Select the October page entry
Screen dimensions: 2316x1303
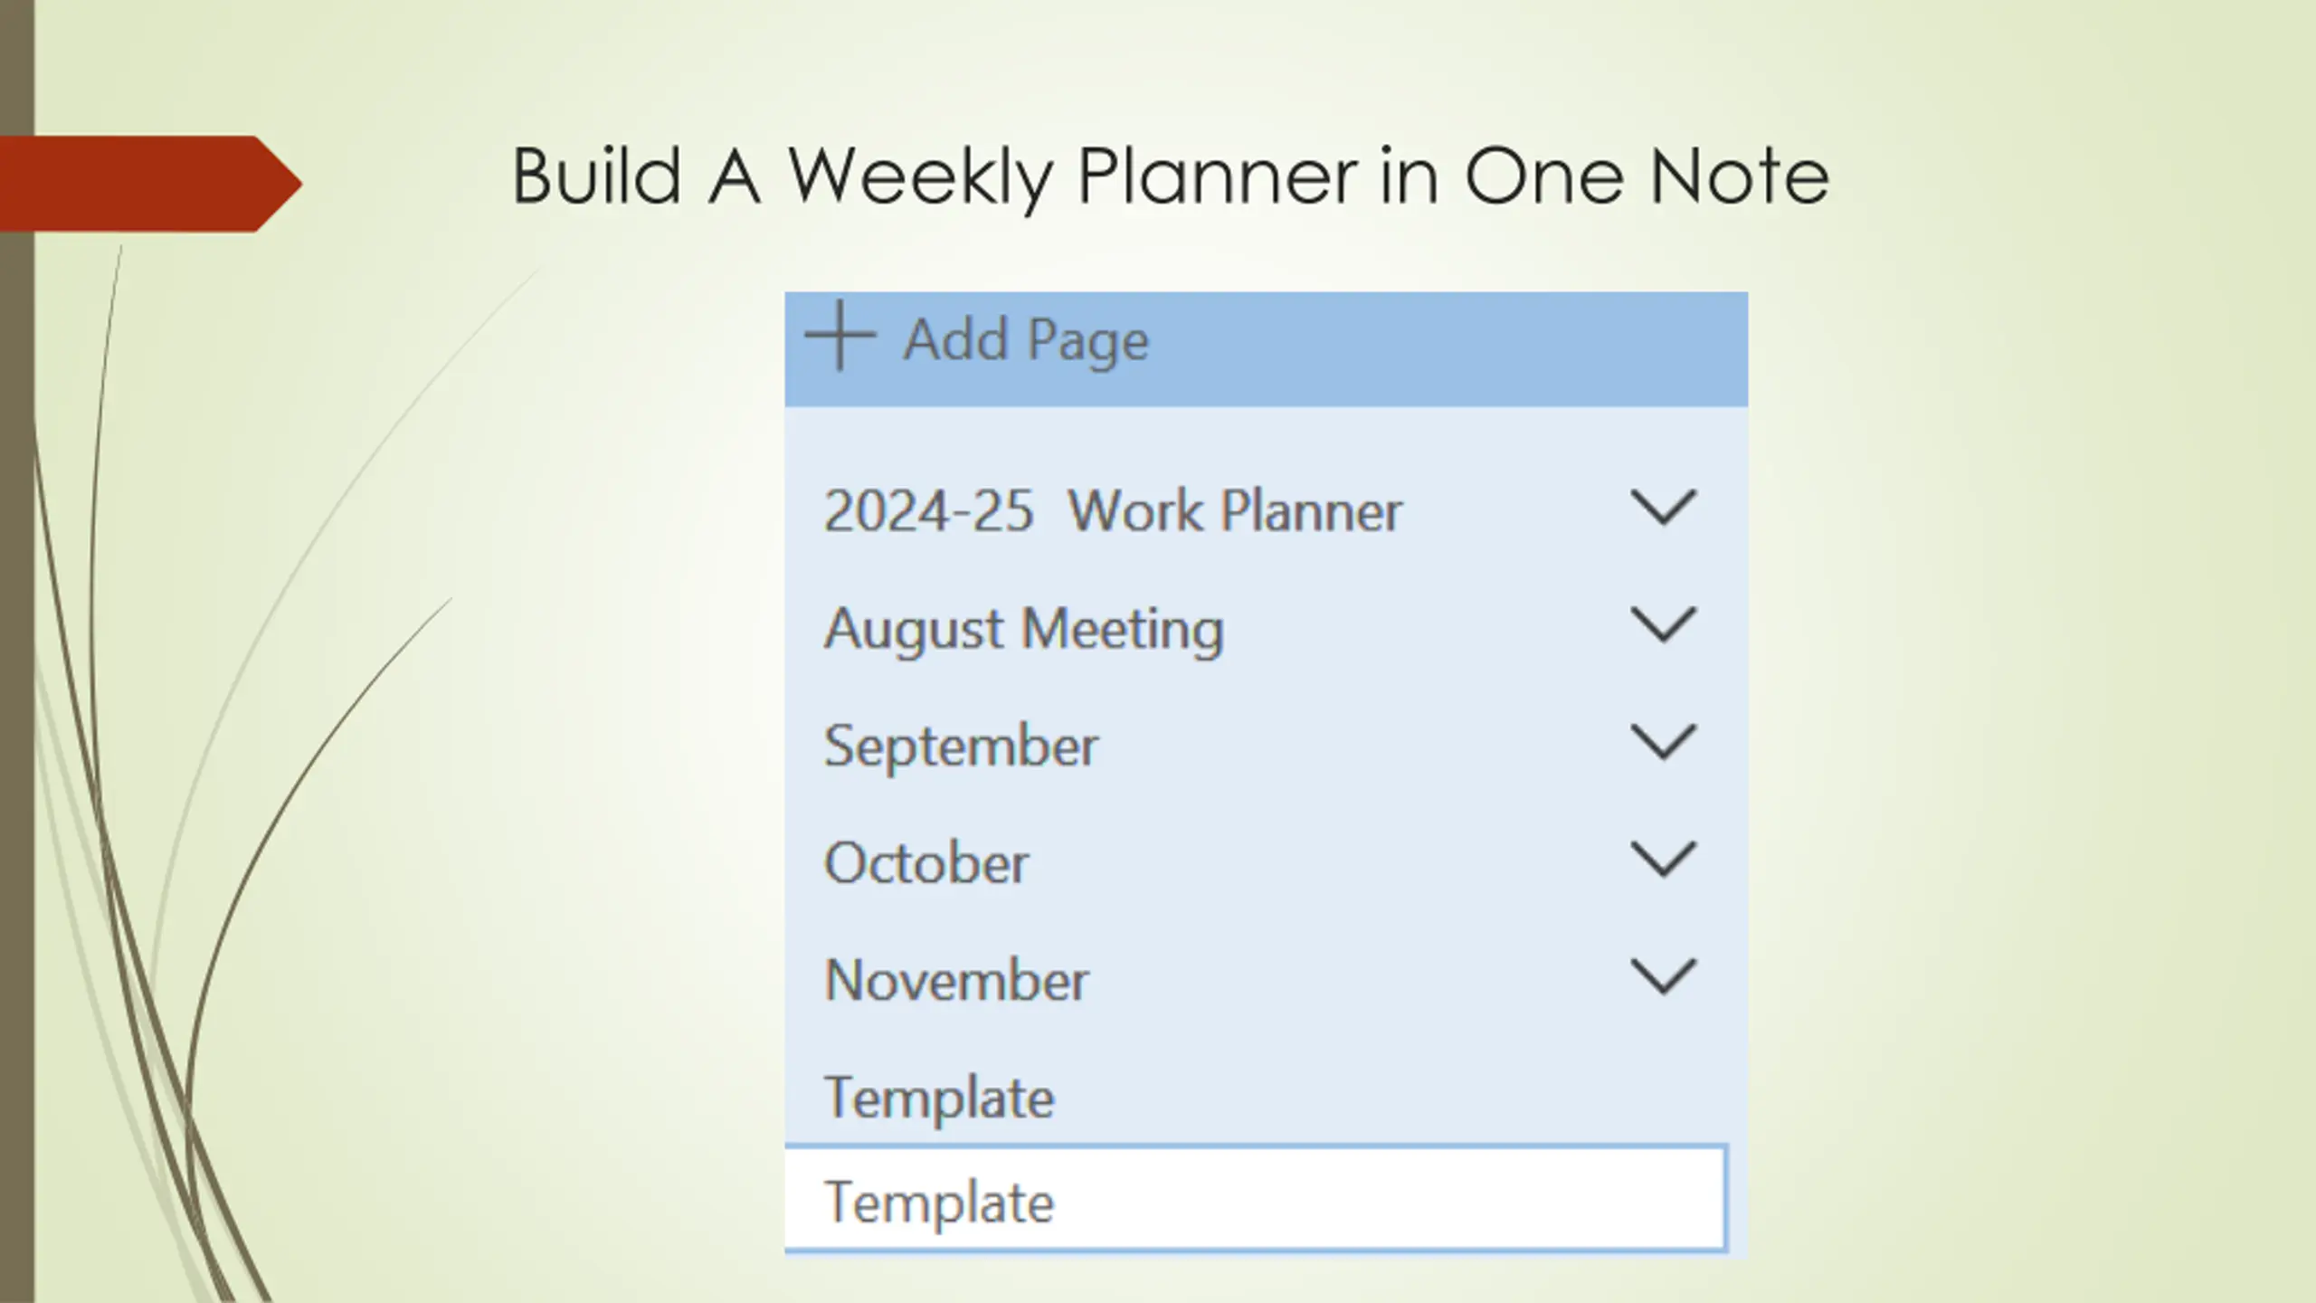925,863
